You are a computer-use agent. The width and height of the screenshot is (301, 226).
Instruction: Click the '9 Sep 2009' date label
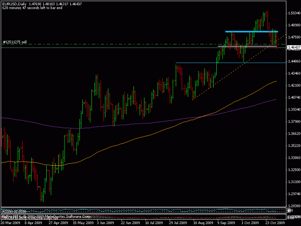[x=226, y=223]
